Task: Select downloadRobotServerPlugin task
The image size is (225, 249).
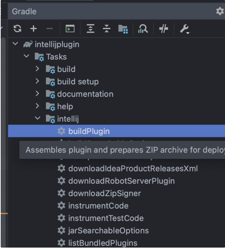Action: 121,181
